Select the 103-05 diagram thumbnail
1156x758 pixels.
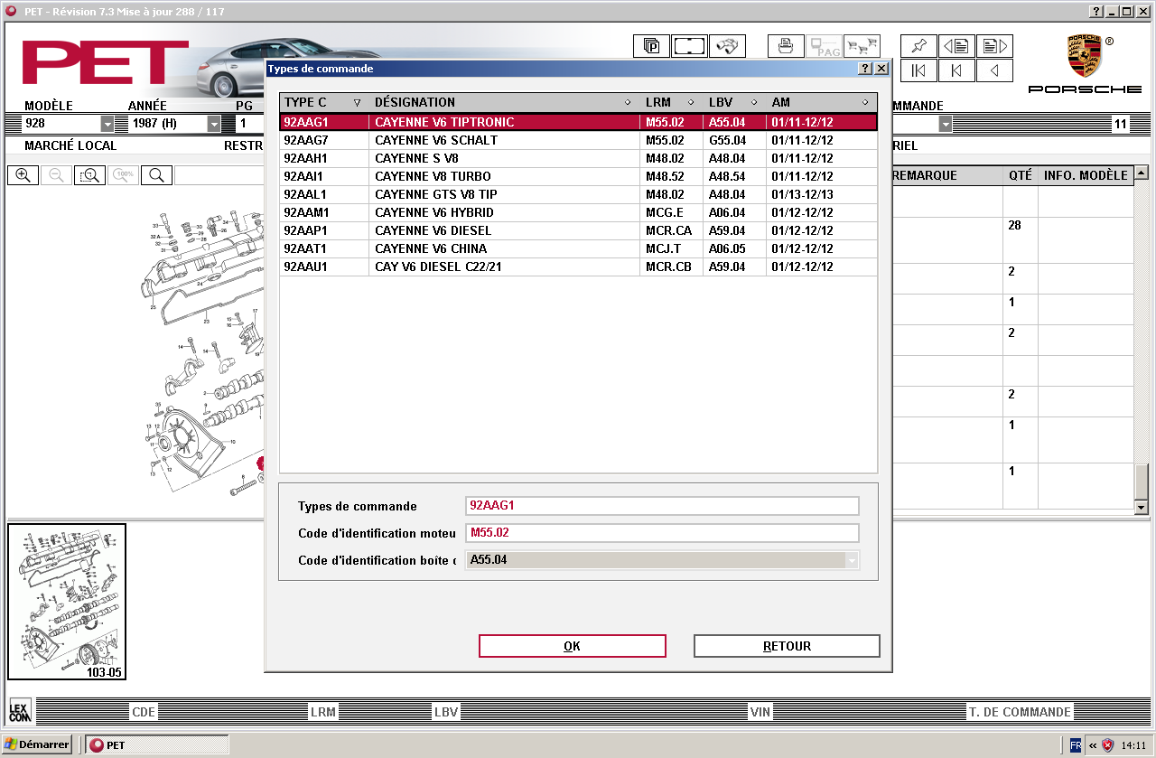(67, 602)
